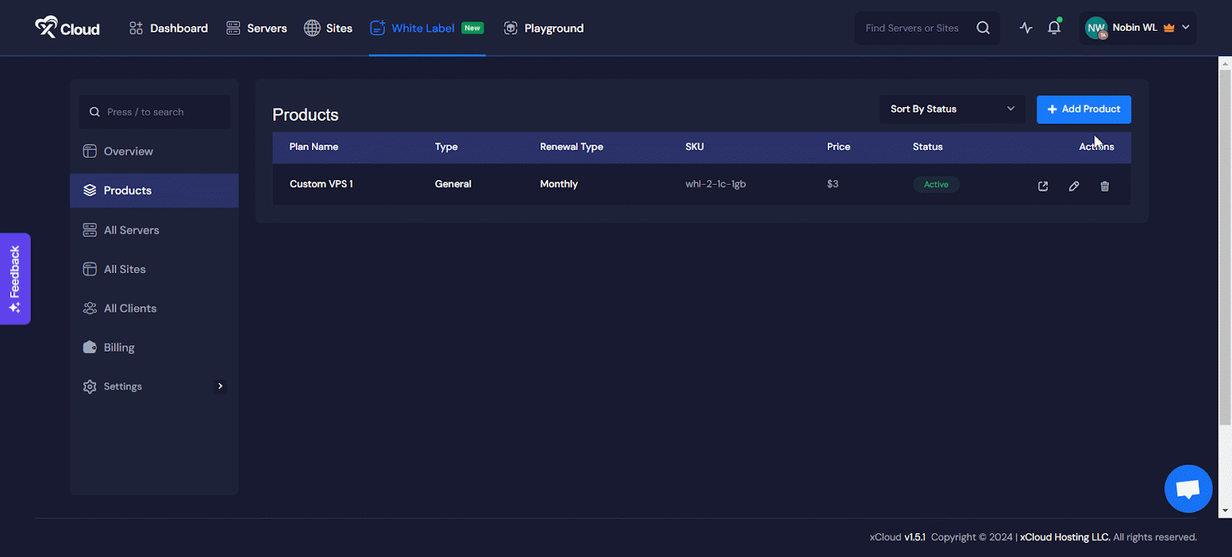Click the search magnifier icon in top bar
Viewport: 1232px width, 557px height.
click(983, 28)
